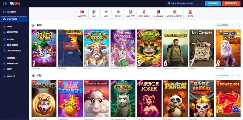Select Startseite in the sidebar

coord(15,19)
